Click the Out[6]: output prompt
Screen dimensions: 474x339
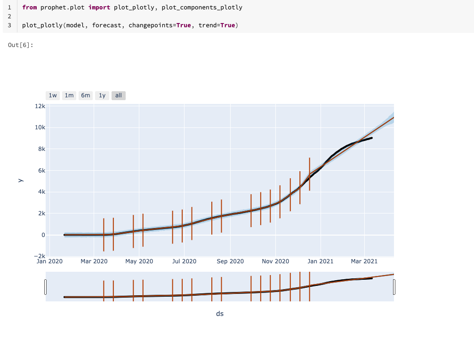pos(21,45)
